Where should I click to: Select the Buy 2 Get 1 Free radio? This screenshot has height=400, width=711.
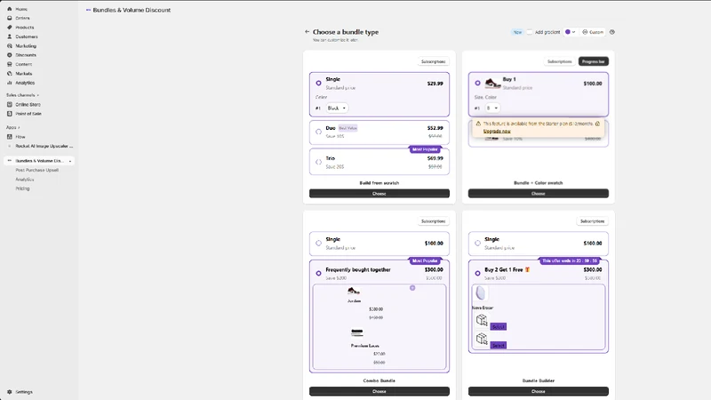(477, 273)
